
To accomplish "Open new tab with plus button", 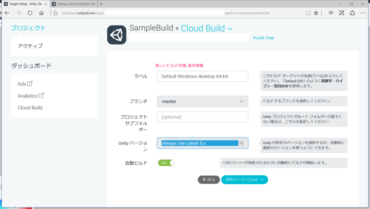I will click(x=101, y=4).
